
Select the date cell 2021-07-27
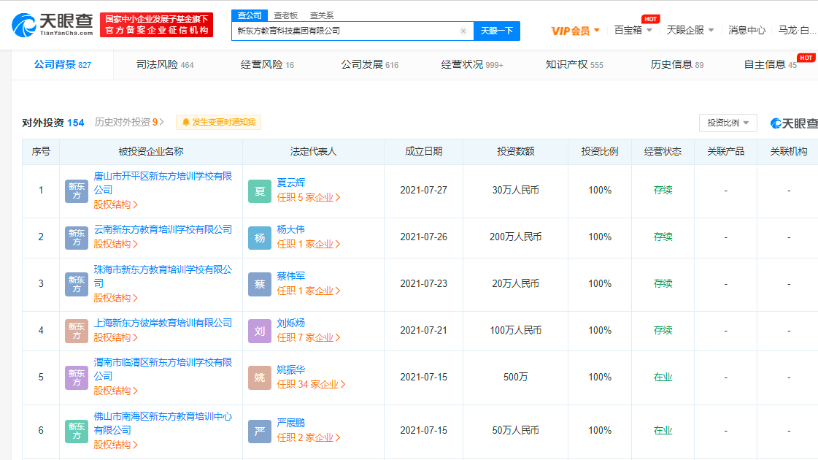coord(424,190)
